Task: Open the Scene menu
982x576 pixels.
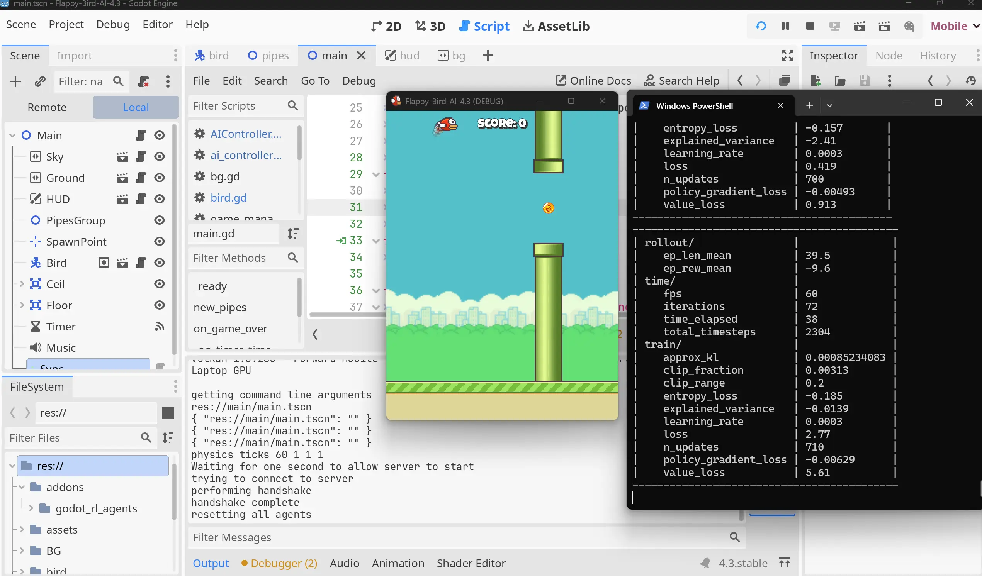Action: coord(21,25)
